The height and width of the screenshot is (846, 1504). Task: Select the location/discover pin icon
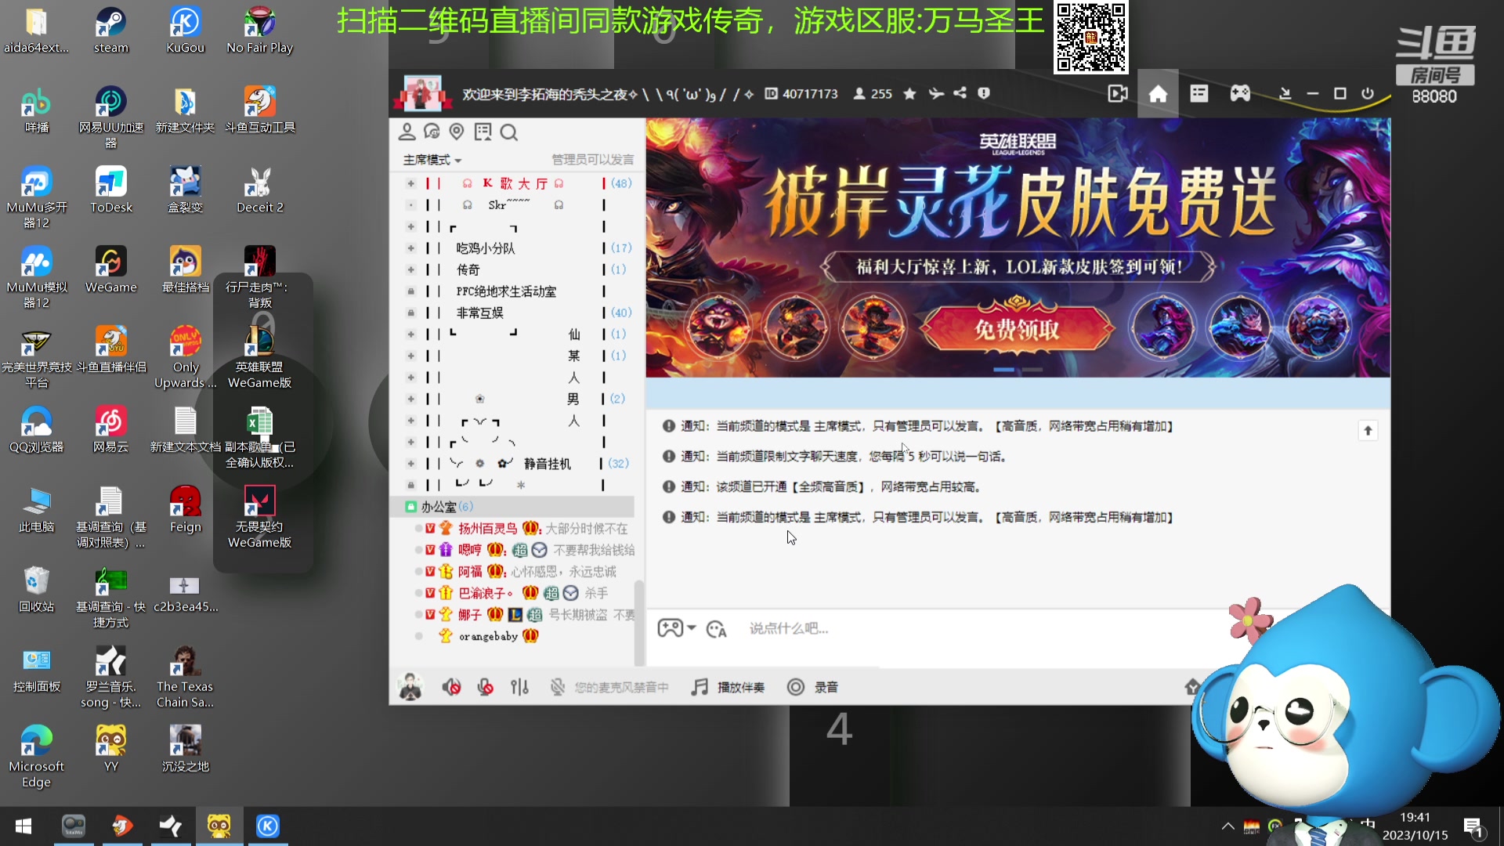click(457, 132)
